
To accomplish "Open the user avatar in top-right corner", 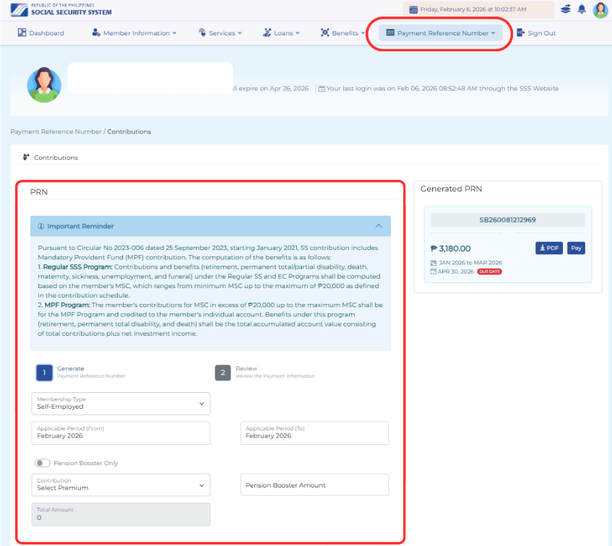I will click(x=600, y=10).
